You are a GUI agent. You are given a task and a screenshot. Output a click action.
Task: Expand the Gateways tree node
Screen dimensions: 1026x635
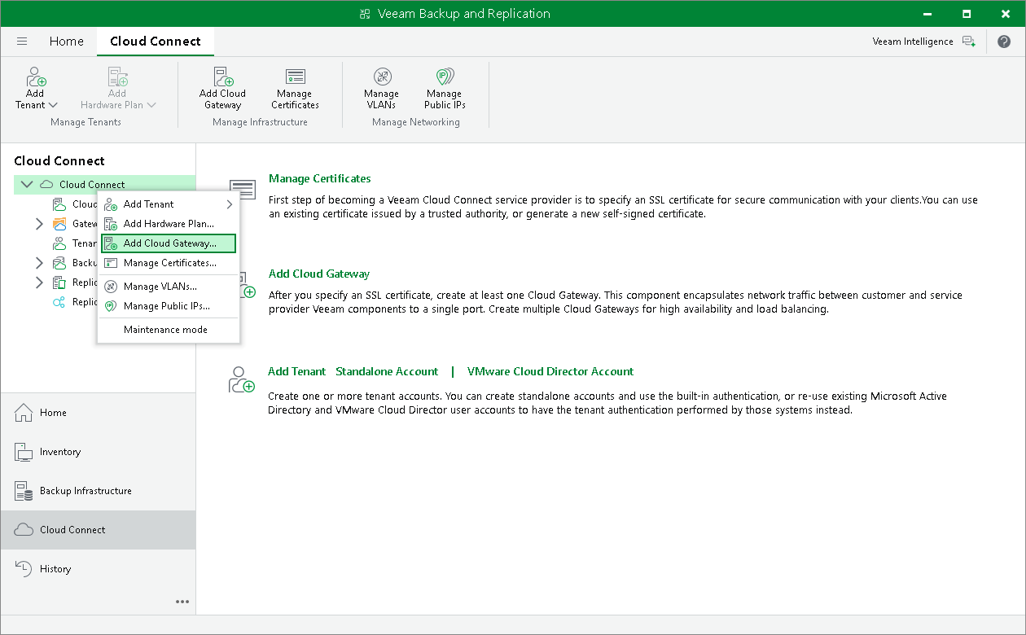click(x=39, y=224)
